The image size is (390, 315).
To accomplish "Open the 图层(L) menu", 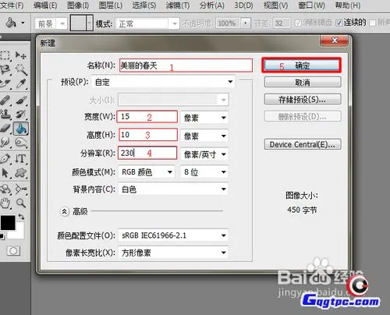I will click(111, 5).
